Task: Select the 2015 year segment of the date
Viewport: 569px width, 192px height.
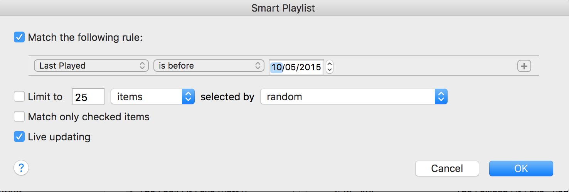Action: (310, 67)
